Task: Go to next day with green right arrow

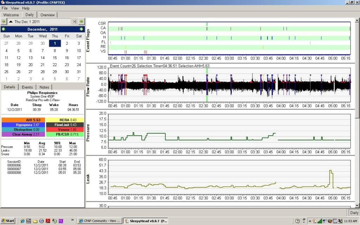Action: point(81,21)
